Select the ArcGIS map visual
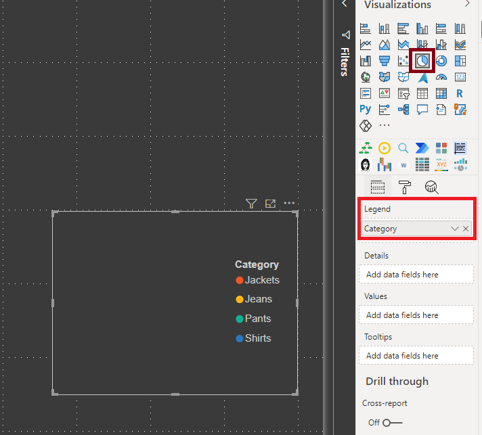This screenshot has width=482, height=435. 460,110
